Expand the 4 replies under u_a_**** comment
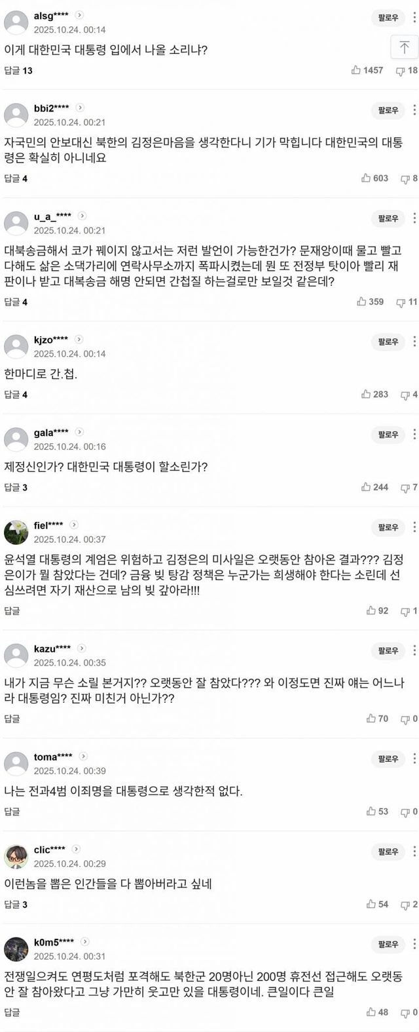Image resolution: width=419 pixels, height=1032 pixels. tap(16, 302)
